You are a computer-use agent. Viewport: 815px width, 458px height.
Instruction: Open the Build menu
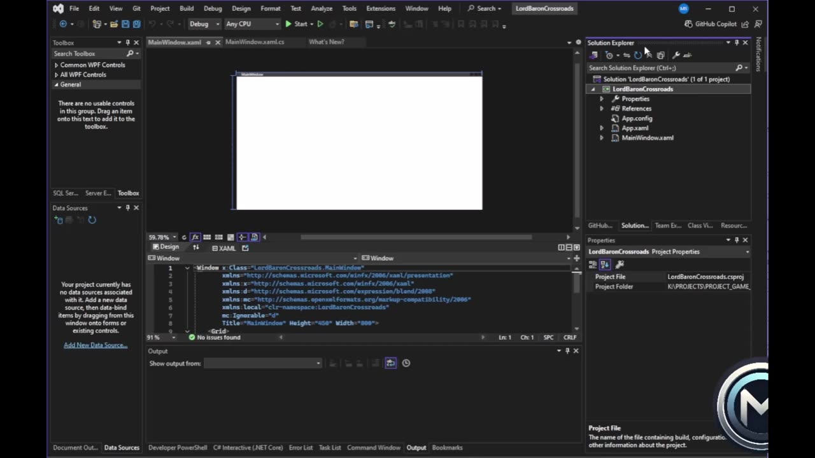coord(187,8)
